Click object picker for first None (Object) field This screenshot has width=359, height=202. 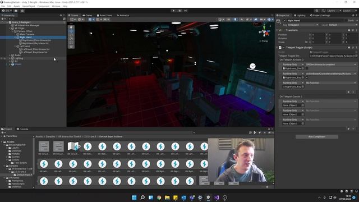tap(303, 105)
